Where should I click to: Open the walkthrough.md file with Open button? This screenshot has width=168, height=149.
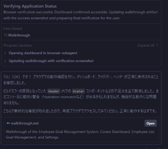coord(151,123)
